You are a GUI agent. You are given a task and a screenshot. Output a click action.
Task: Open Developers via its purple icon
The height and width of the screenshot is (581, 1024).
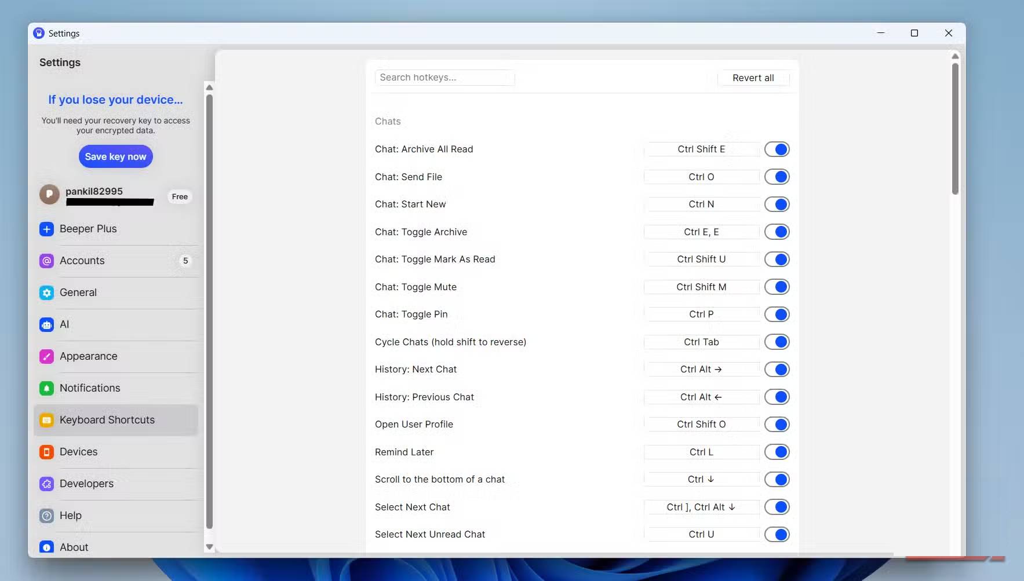click(x=46, y=484)
